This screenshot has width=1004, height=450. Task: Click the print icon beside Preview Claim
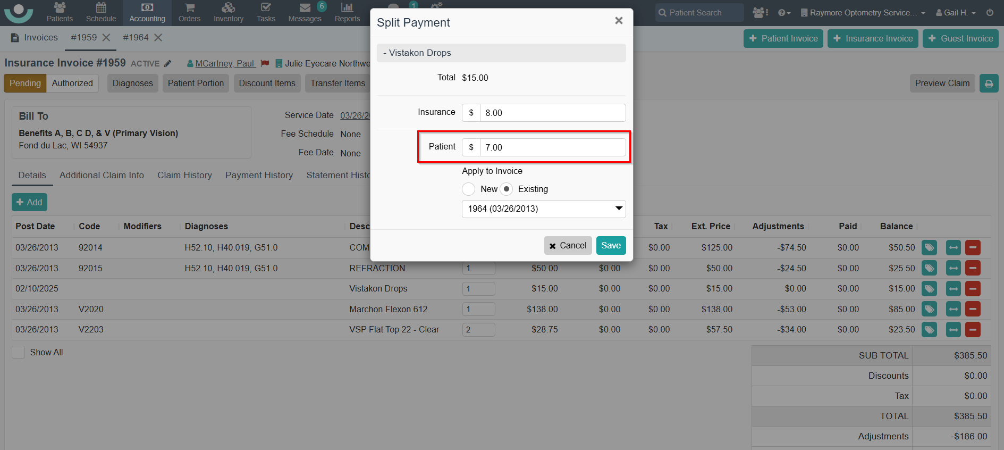pyautogui.click(x=989, y=84)
